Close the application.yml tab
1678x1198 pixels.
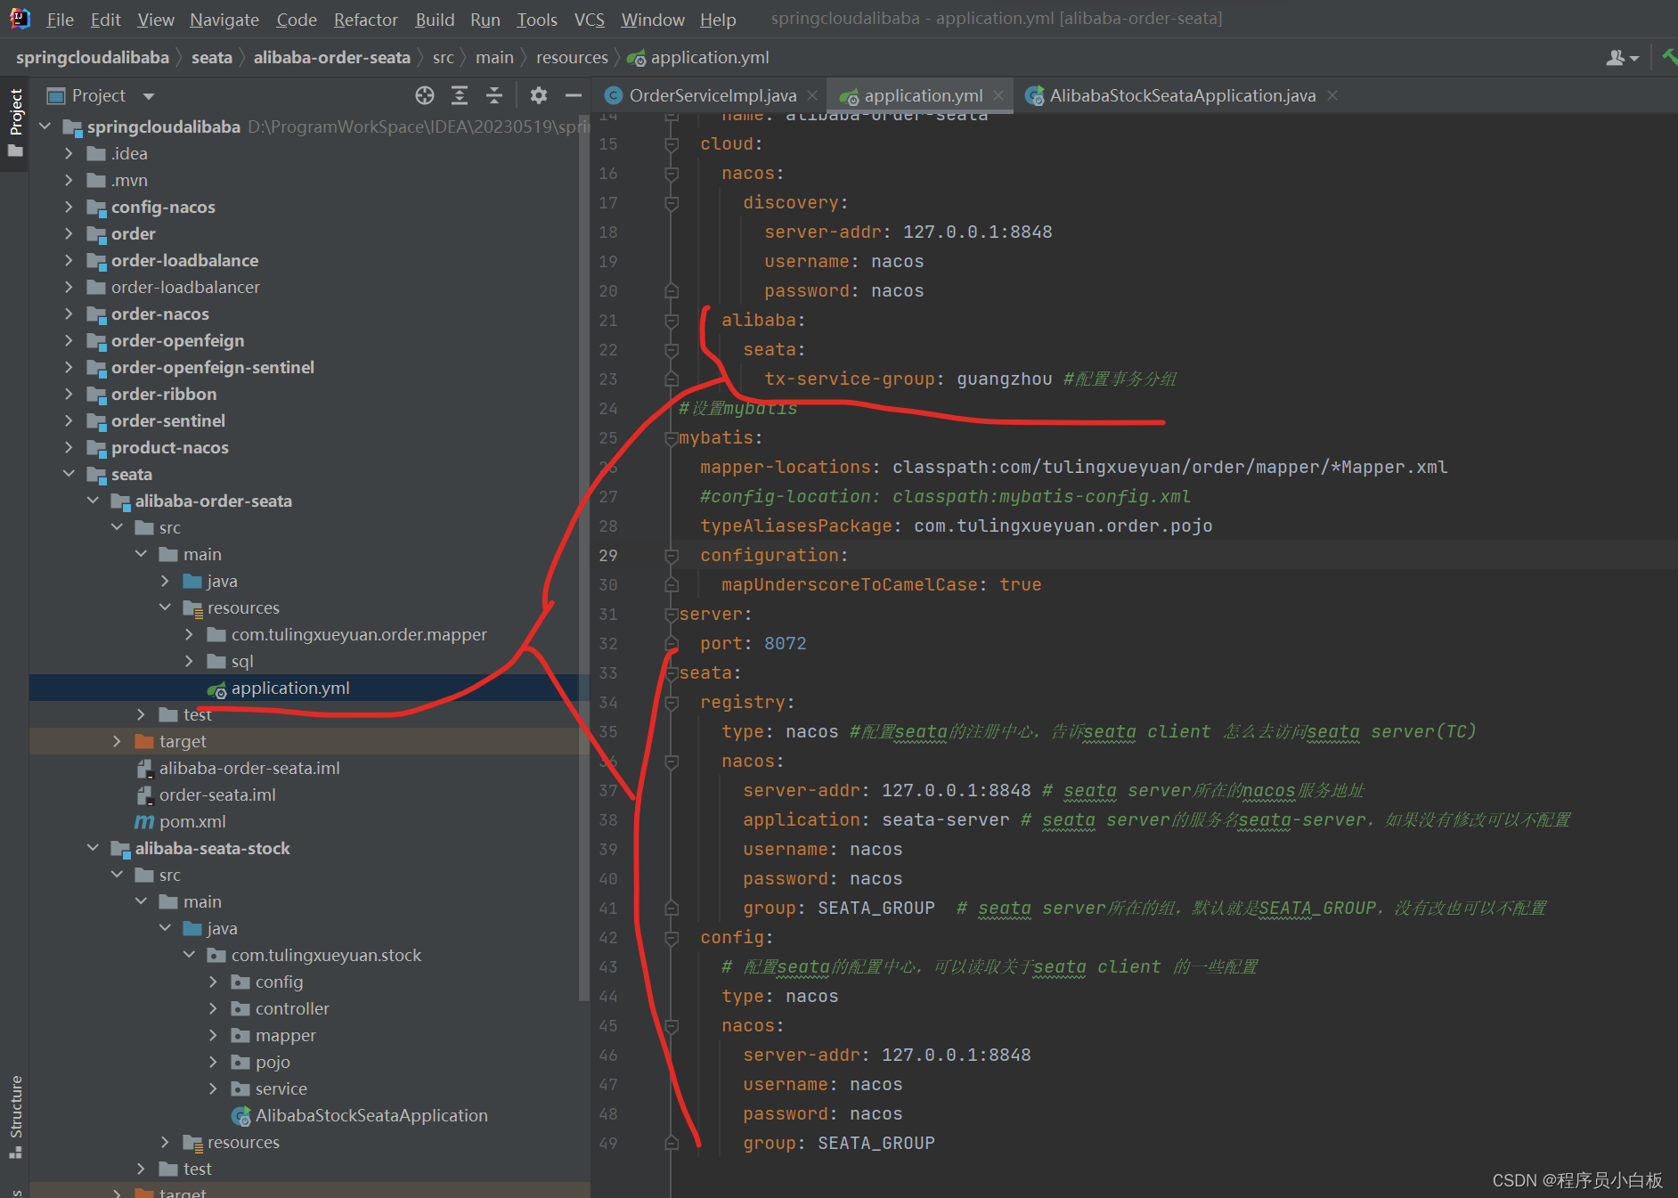(x=998, y=95)
